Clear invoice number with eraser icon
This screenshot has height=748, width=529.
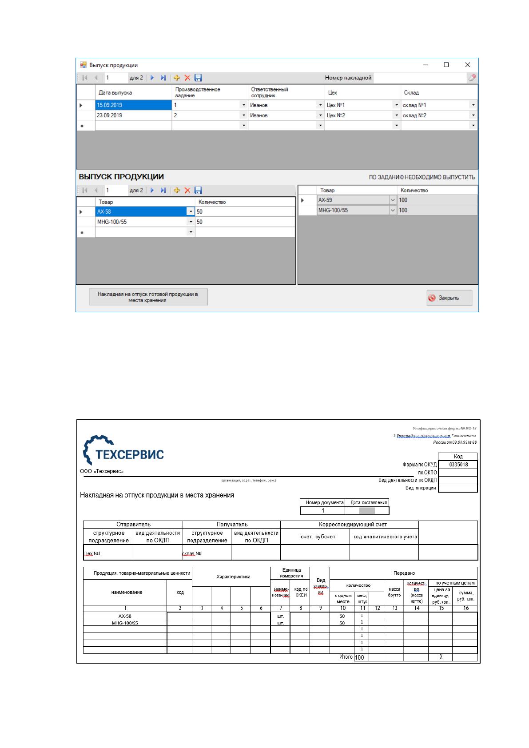pyautogui.click(x=472, y=78)
